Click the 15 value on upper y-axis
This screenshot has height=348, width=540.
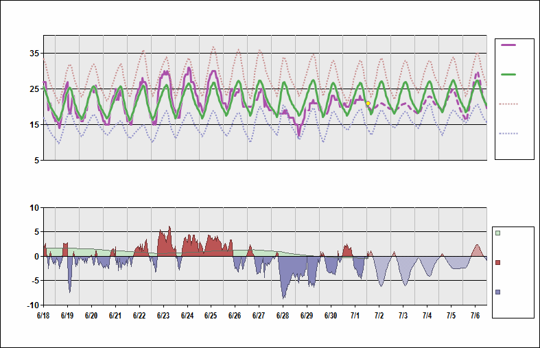(x=34, y=125)
